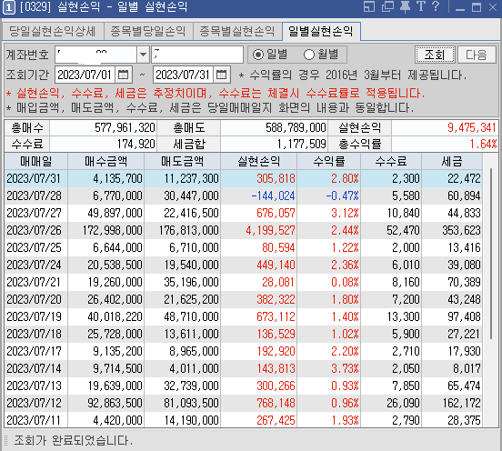Click the screen number 1 icon
This screenshot has height=451, width=502.
9,8
